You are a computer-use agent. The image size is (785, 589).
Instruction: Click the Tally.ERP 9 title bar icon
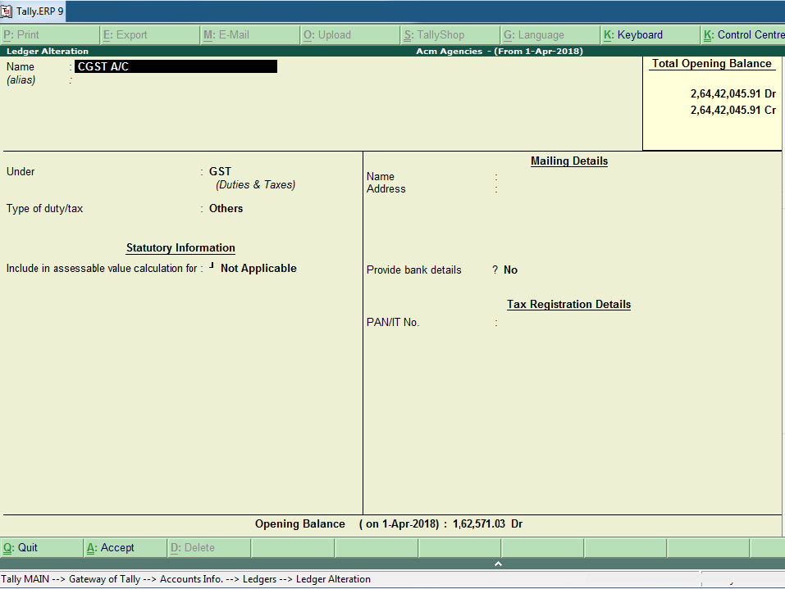click(x=8, y=11)
